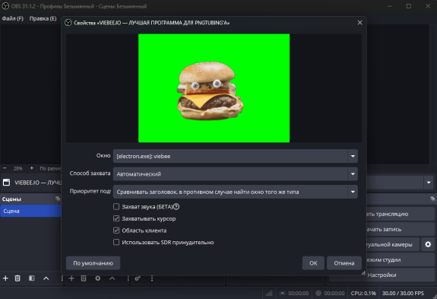Image resolution: width=437 pixels, height=299 pixels.
Task: Click the По умолчанию defaults button
Action: point(93,263)
